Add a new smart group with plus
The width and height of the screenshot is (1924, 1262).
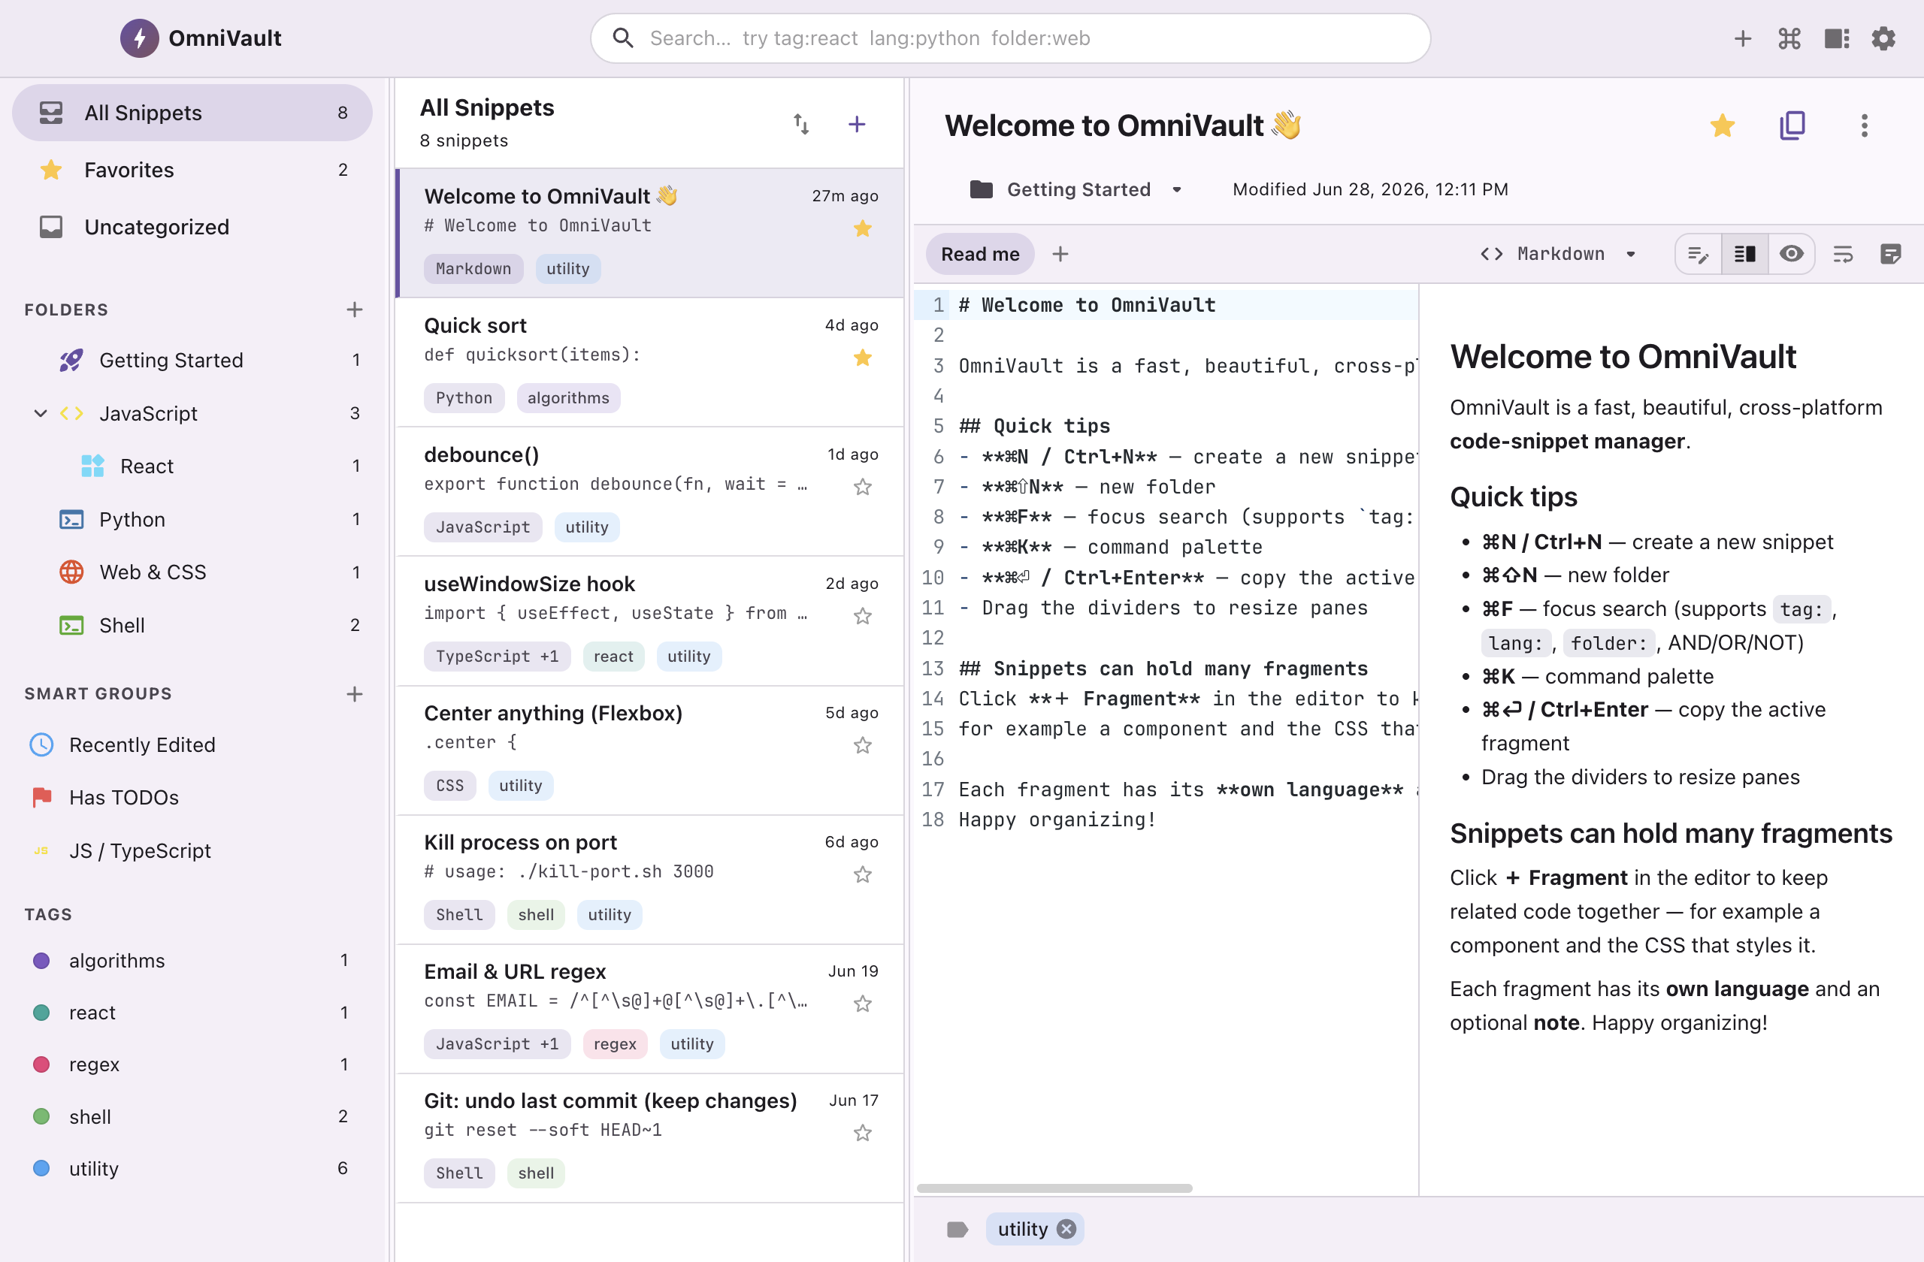coord(354,694)
